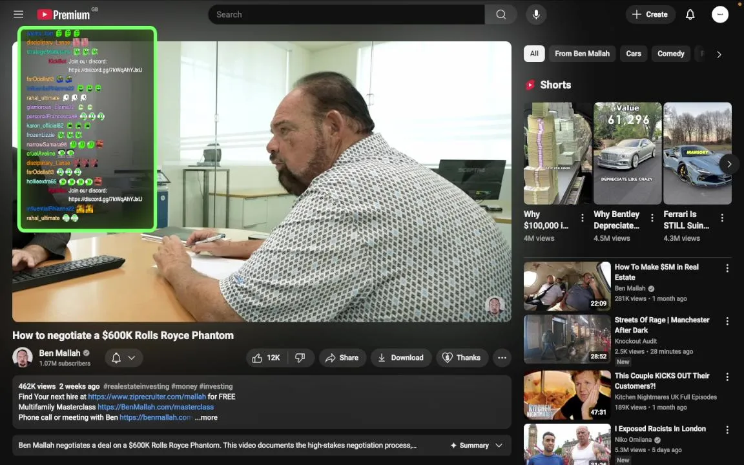Click channel watermark in video corner
Screen dimensions: 744x465
point(495,306)
